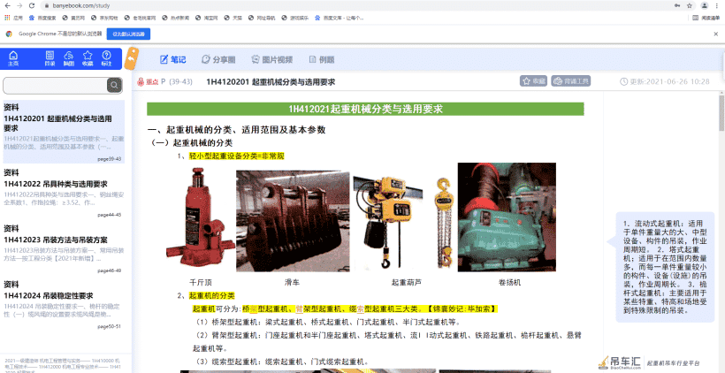Click the browser forward arrow

19,5
